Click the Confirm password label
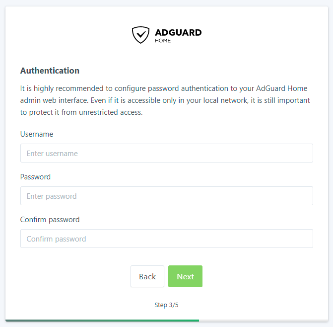This screenshot has height=327, width=333. pyautogui.click(x=50, y=220)
